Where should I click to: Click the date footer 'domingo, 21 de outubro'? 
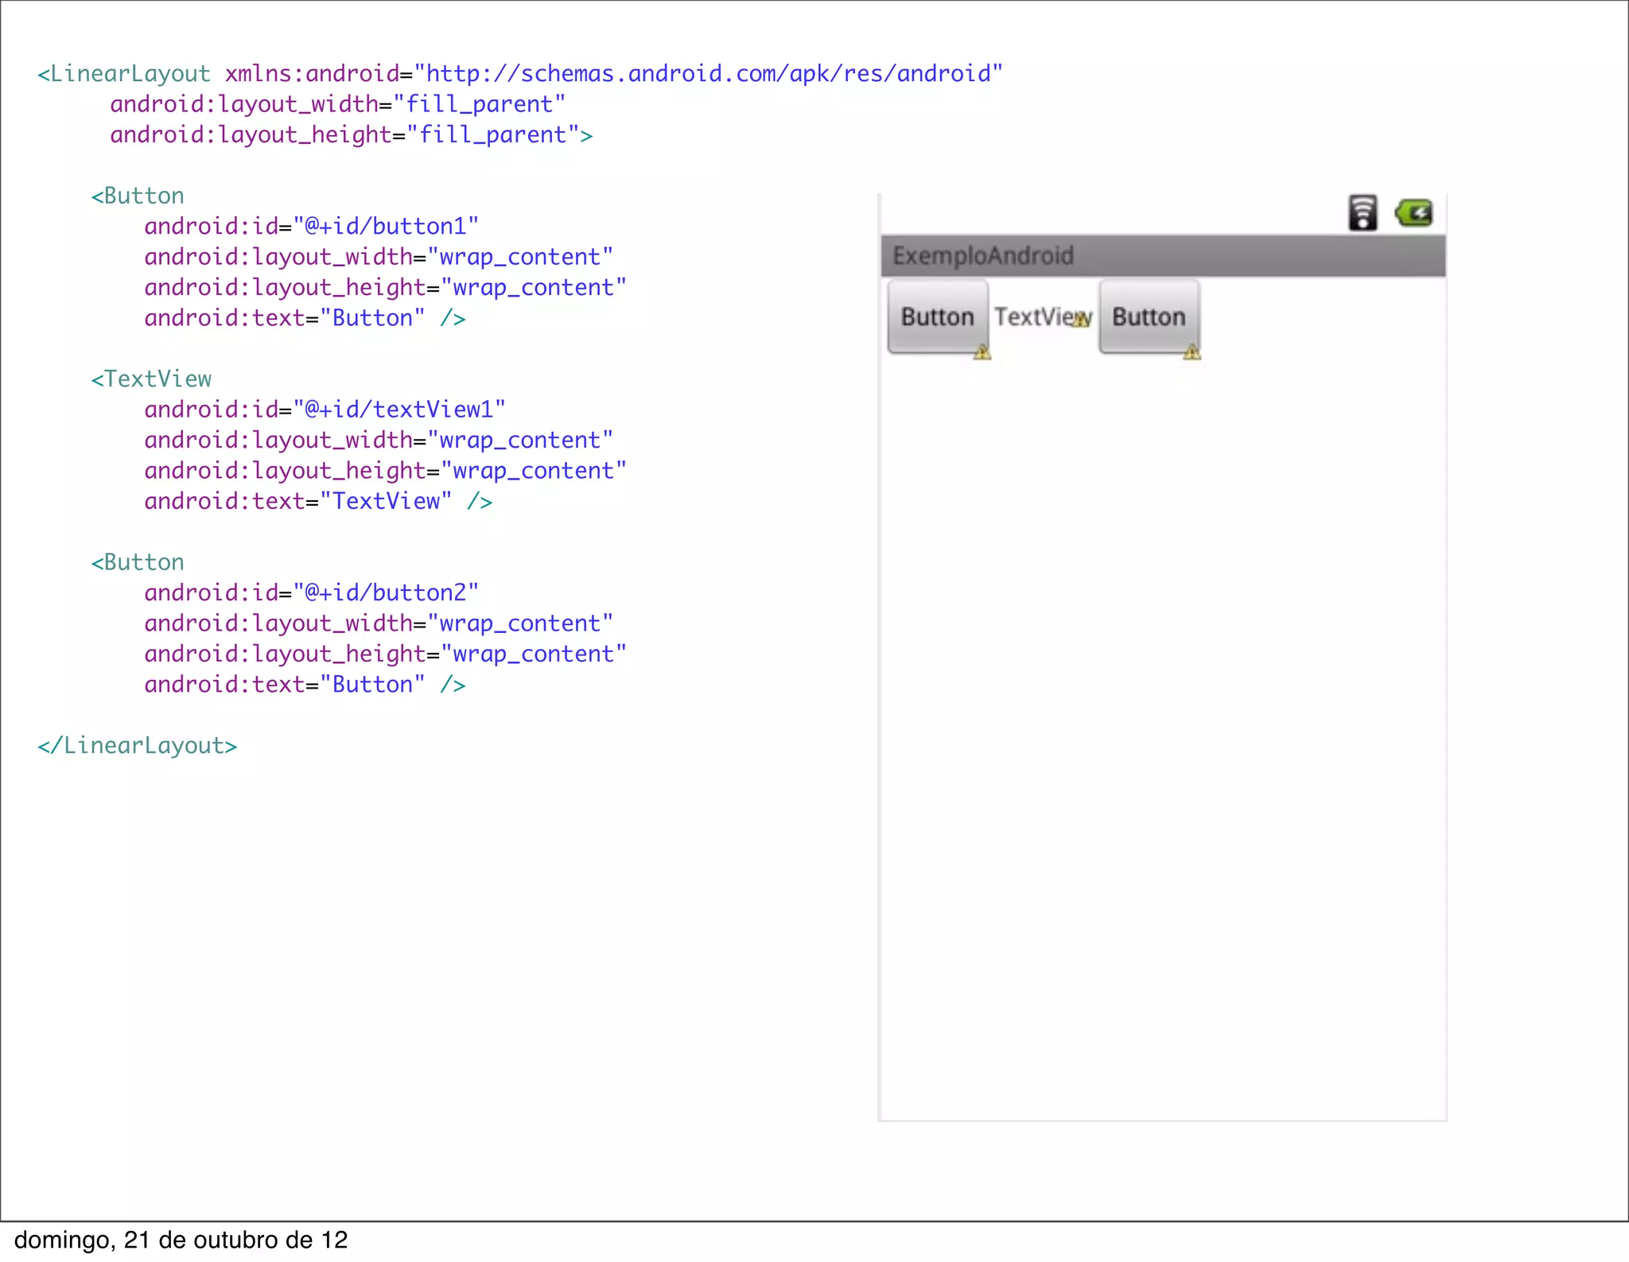[x=181, y=1241]
